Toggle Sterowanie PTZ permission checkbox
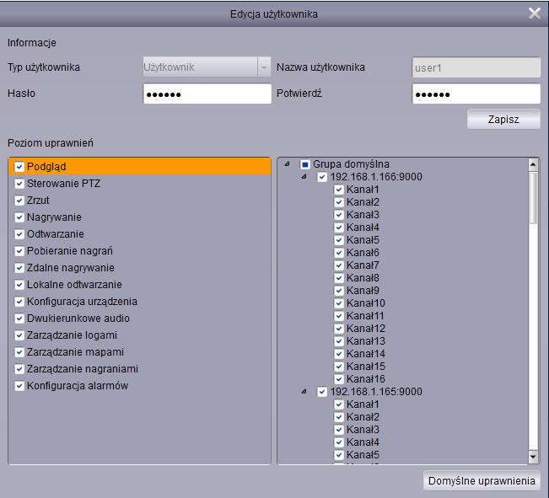 19,184
